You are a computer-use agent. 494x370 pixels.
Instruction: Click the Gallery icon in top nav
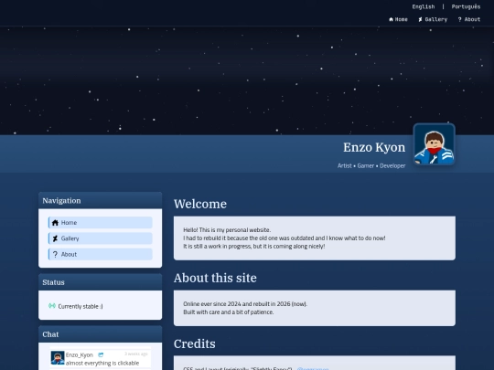(420, 19)
